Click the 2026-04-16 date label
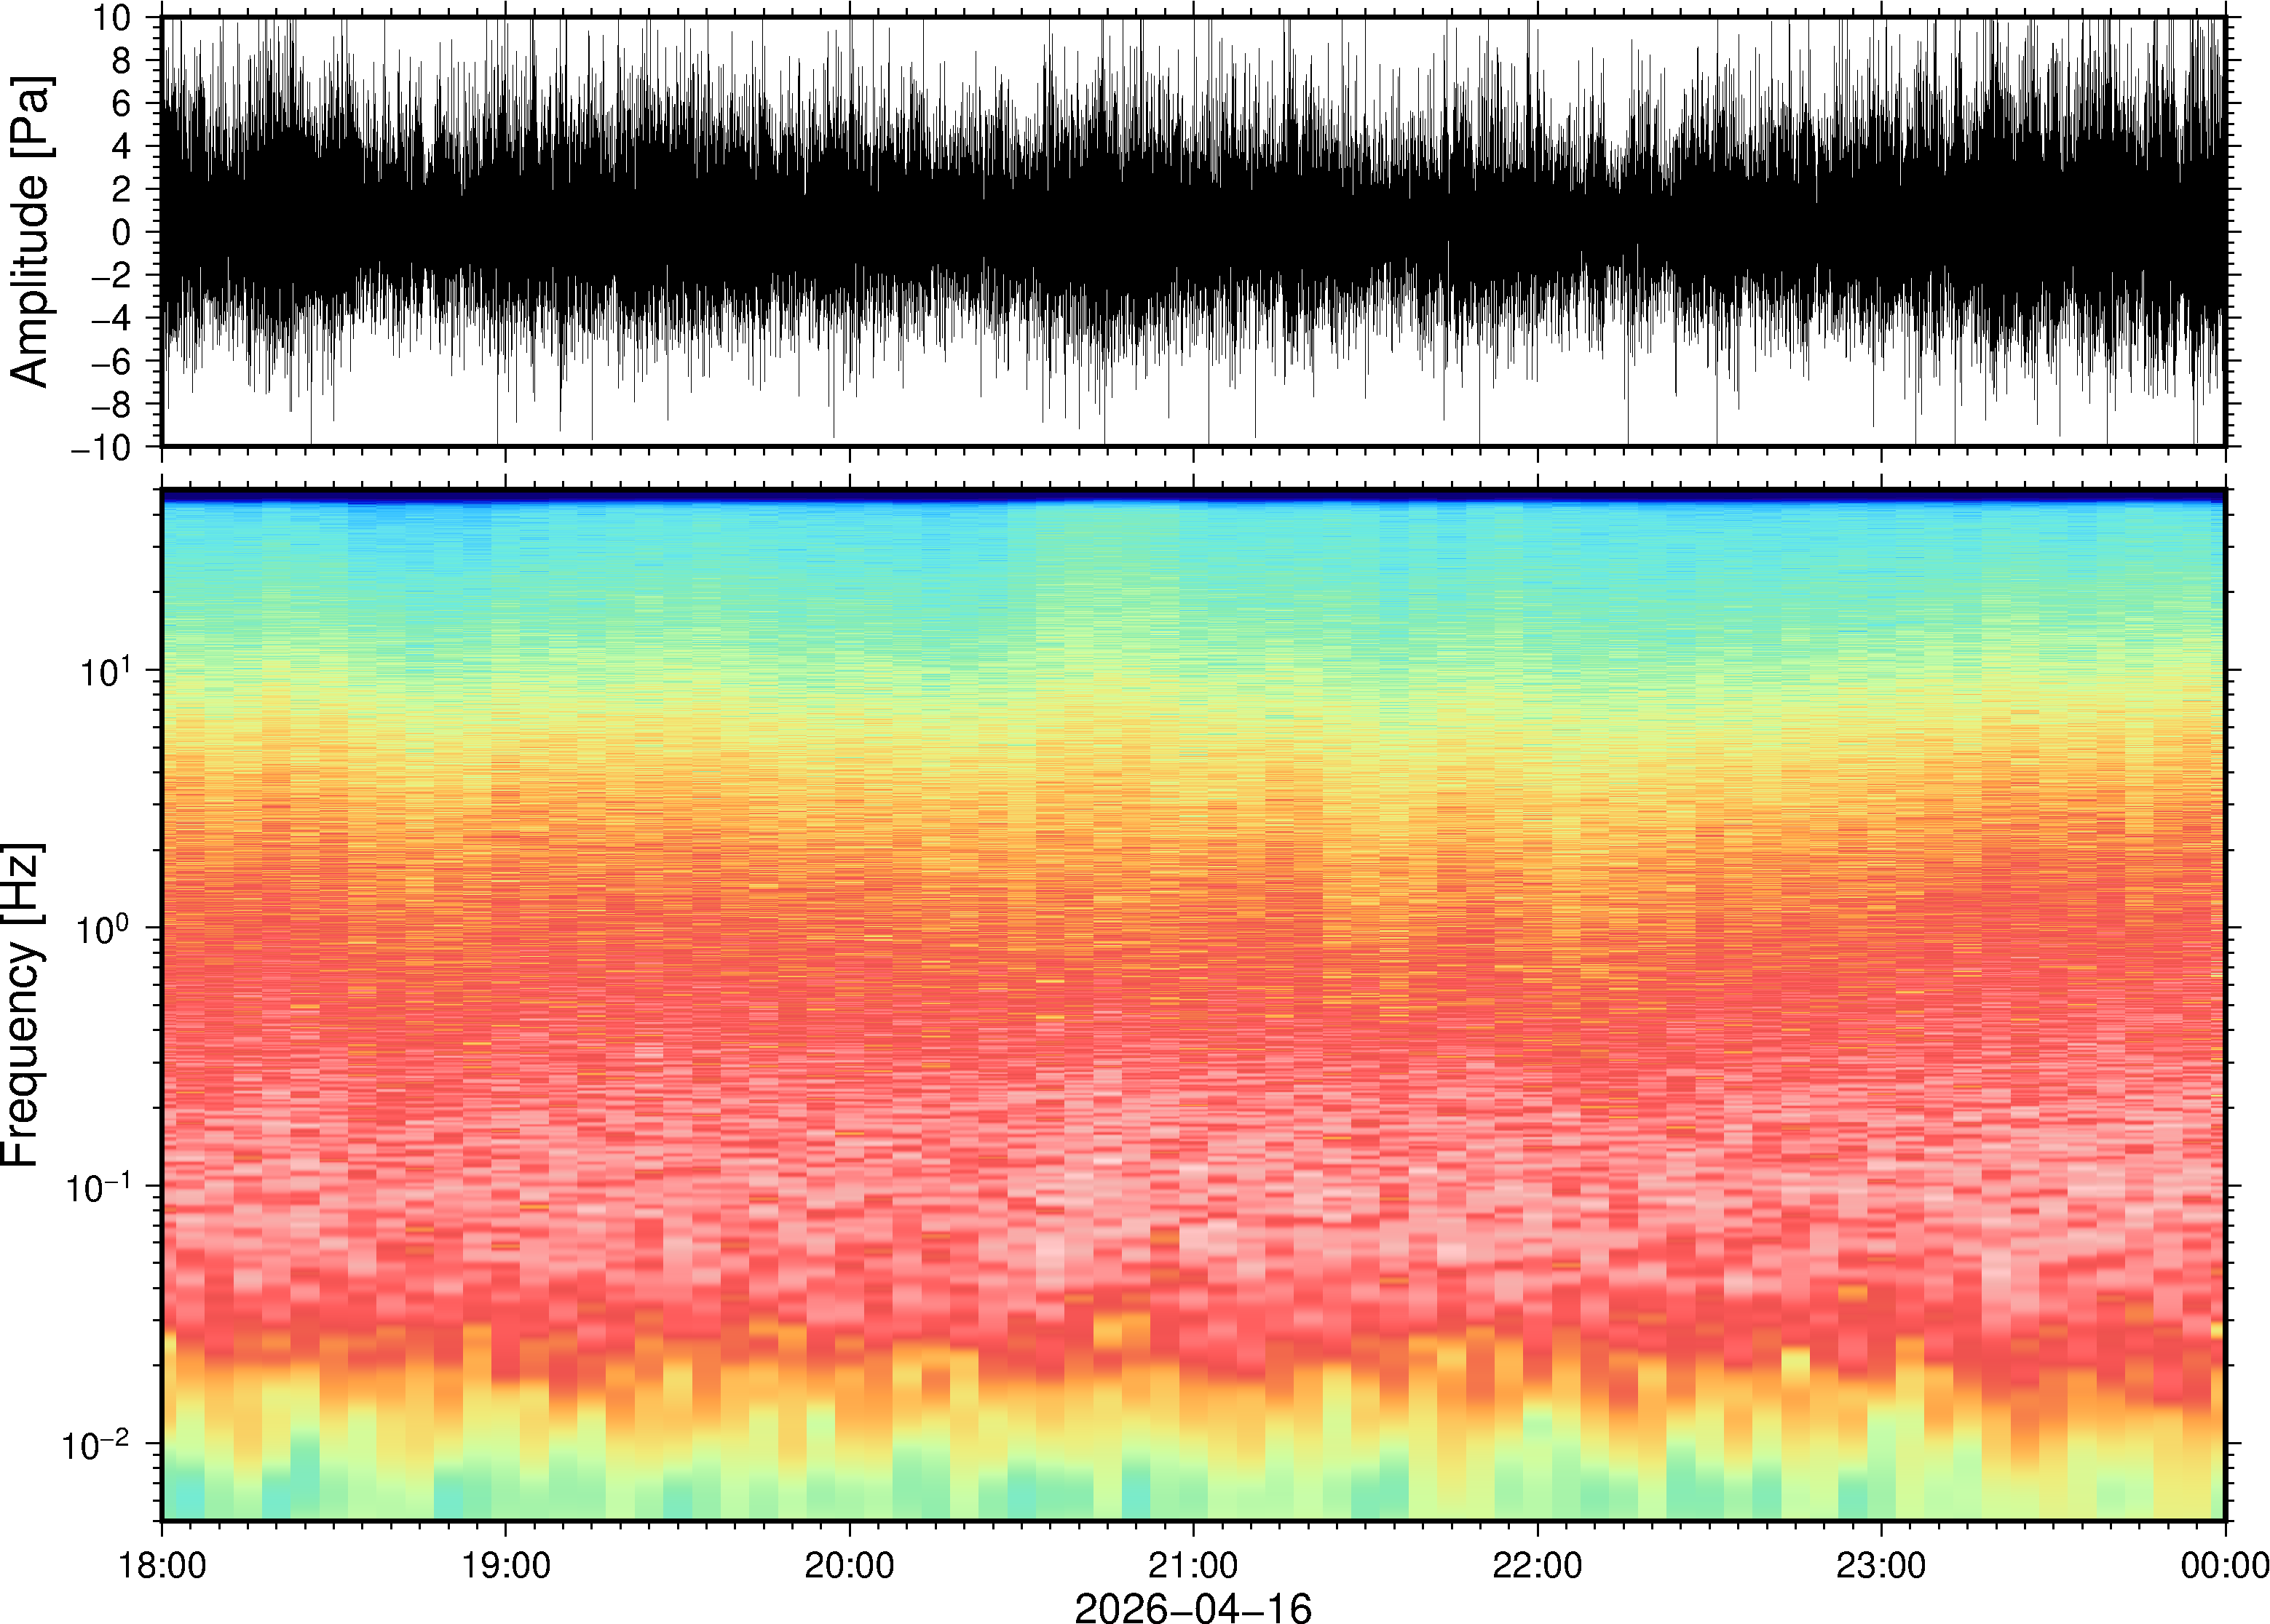This screenshot has width=2270, height=1624. click(1193, 1607)
